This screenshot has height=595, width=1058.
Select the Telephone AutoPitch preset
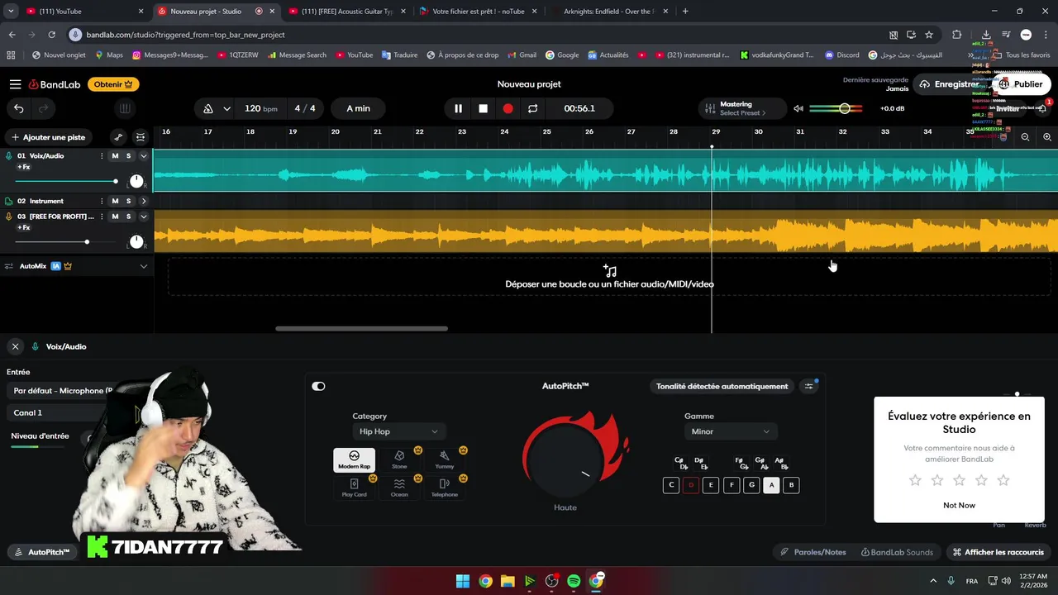445,488
